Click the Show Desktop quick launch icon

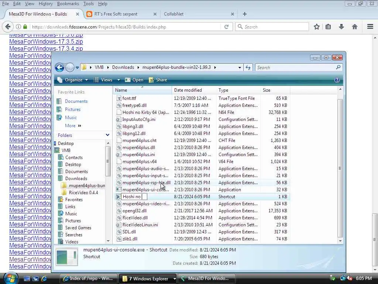(27, 278)
